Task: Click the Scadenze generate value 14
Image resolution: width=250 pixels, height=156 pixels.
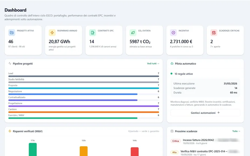Action: [236, 88]
